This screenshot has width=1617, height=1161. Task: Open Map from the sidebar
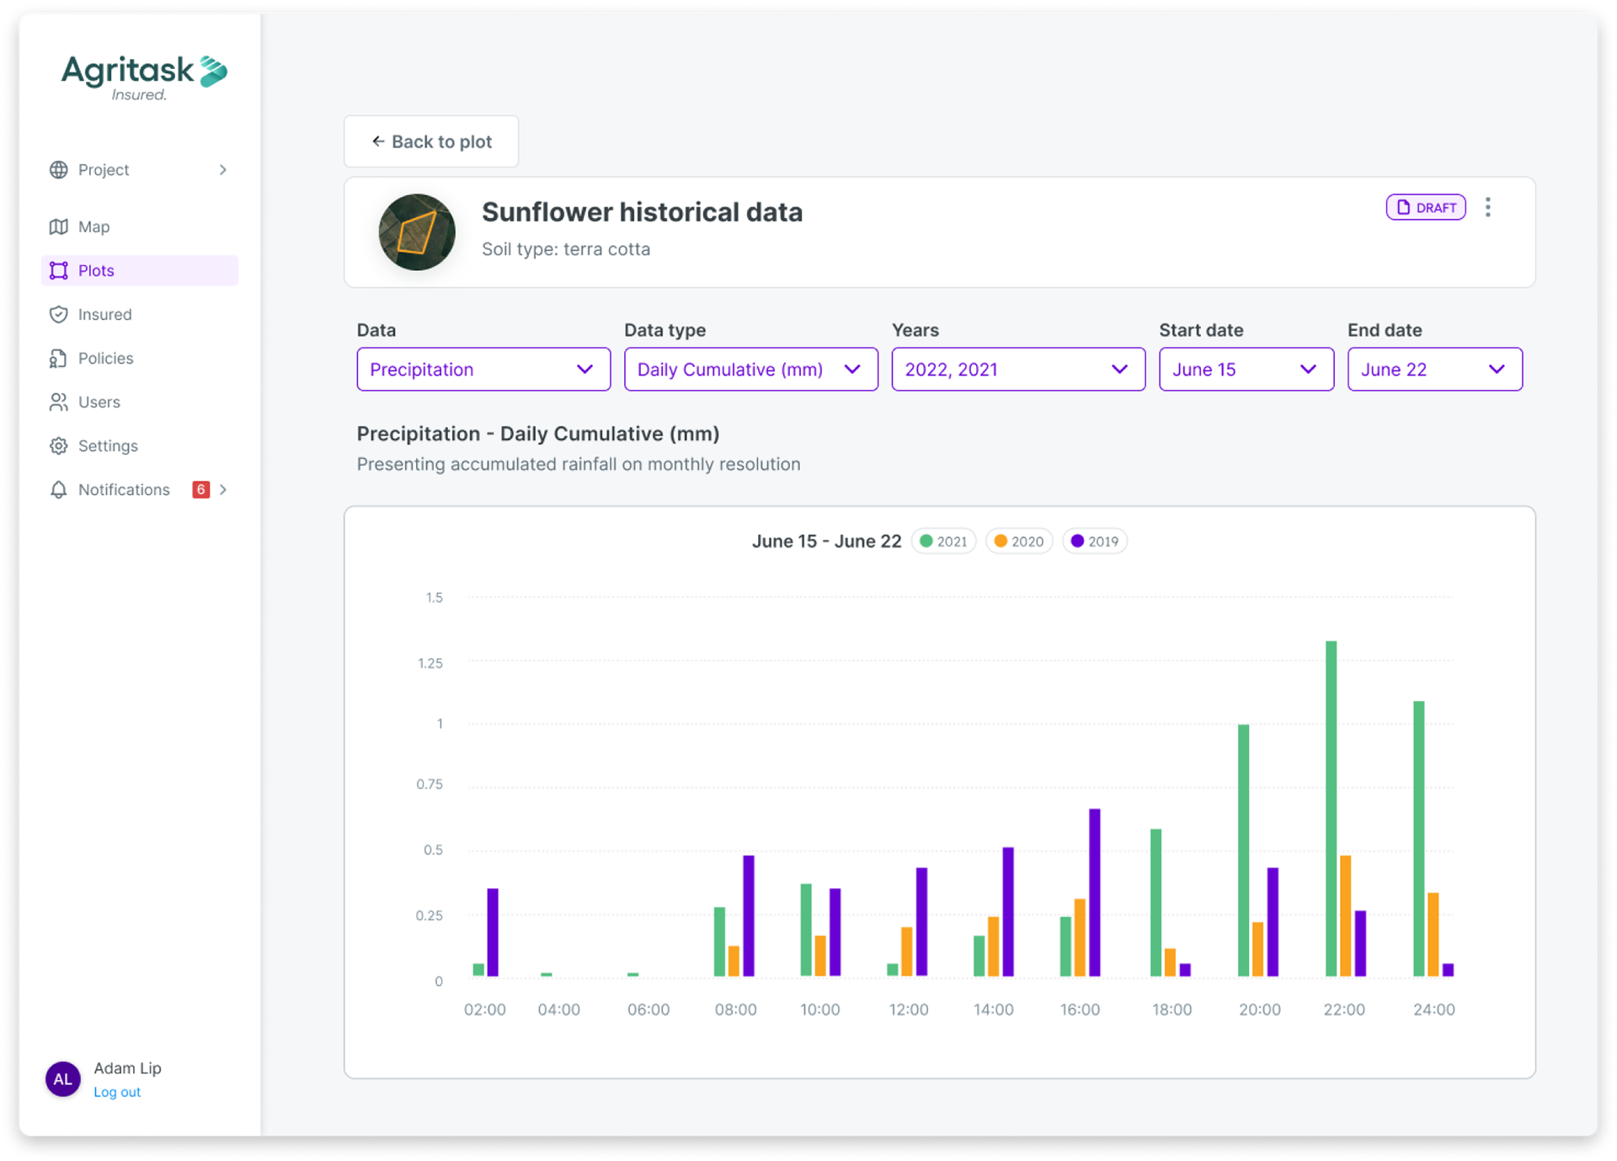(93, 226)
